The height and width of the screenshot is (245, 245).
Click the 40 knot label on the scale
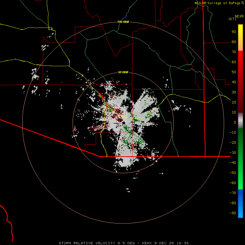point(234,82)
